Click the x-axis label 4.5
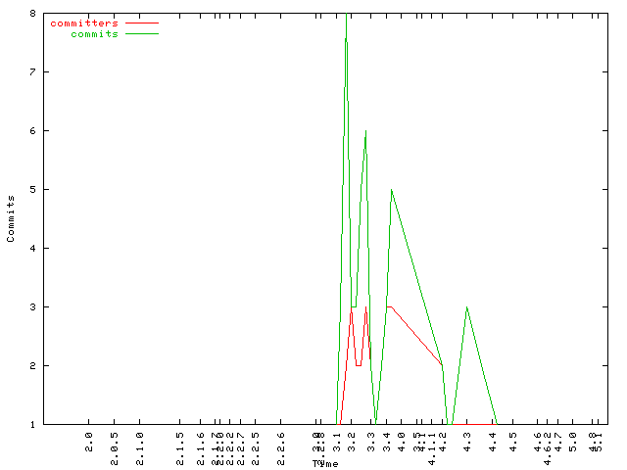 [x=512, y=441]
